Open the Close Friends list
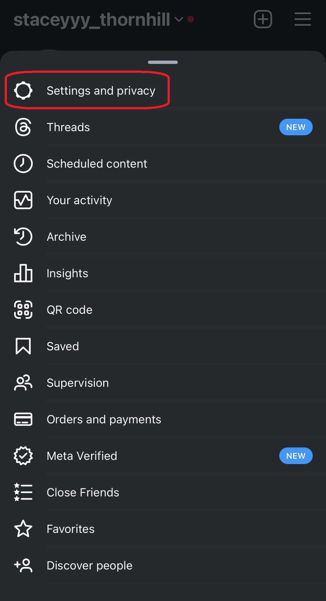 click(x=83, y=492)
